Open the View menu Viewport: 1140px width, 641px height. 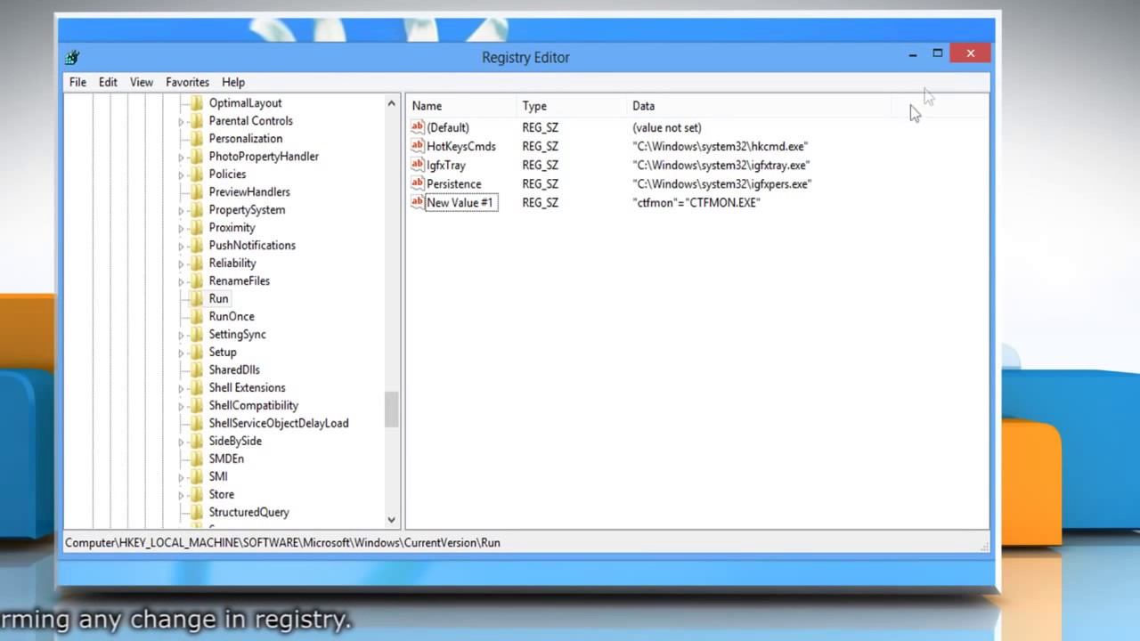pyautogui.click(x=142, y=82)
